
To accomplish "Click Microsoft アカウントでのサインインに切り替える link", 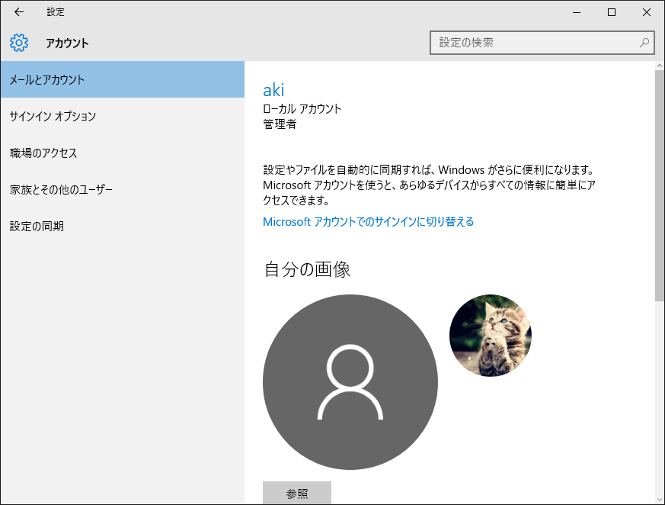I will (368, 222).
